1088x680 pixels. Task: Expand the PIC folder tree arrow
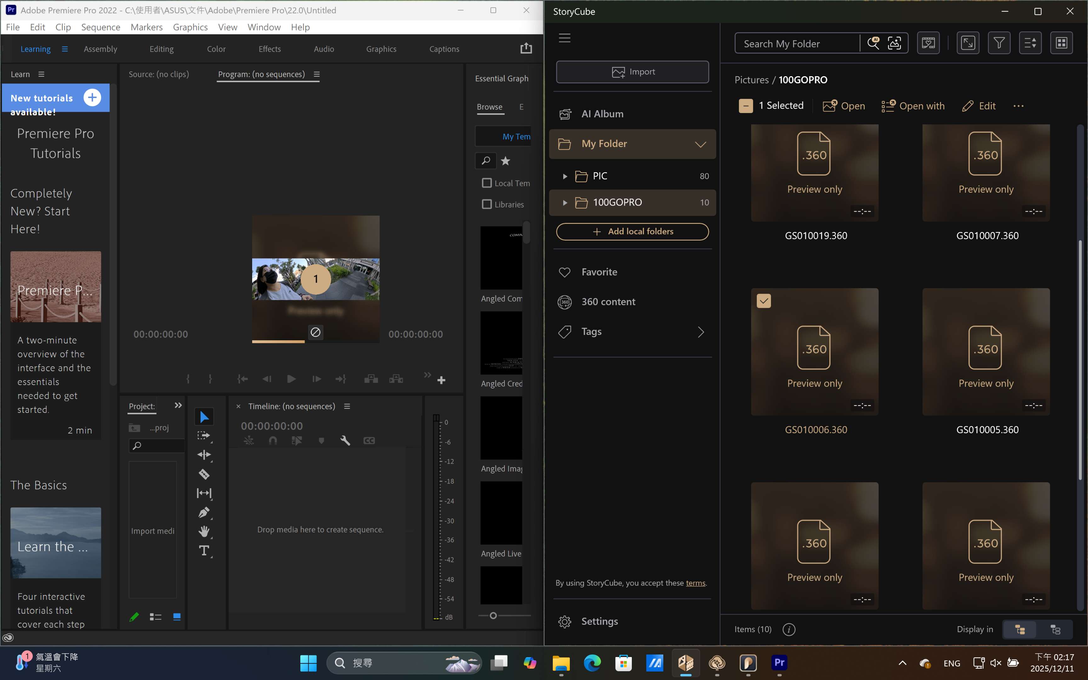[x=565, y=176]
